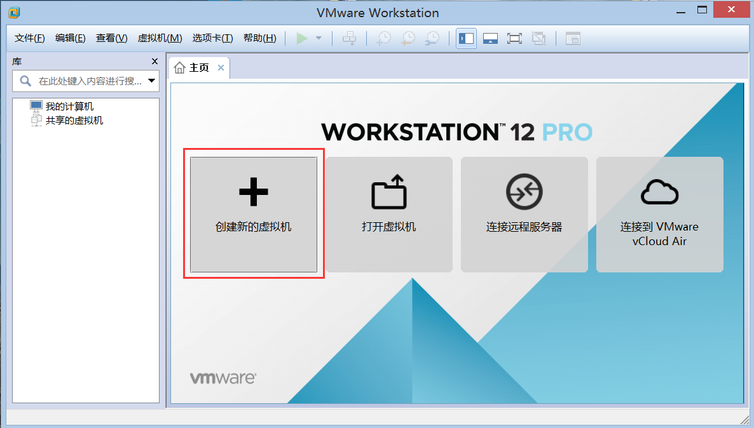
Task: Click the home icon on 主页 tab
Action: [x=180, y=68]
